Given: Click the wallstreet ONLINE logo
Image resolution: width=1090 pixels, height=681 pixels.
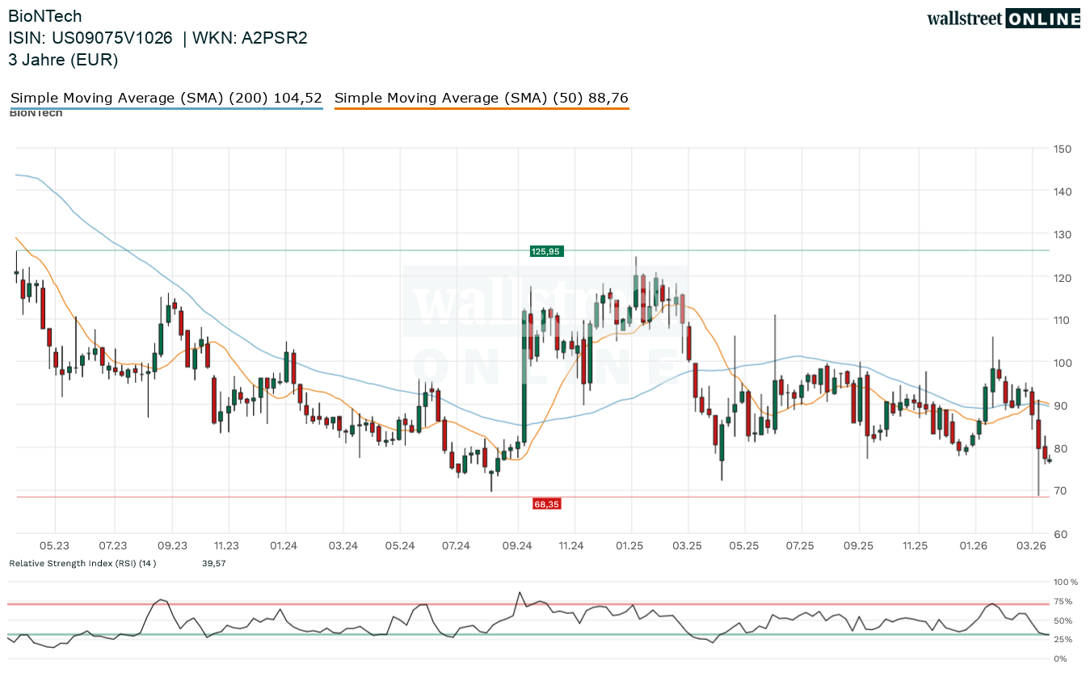Looking at the screenshot, I should tap(1003, 19).
